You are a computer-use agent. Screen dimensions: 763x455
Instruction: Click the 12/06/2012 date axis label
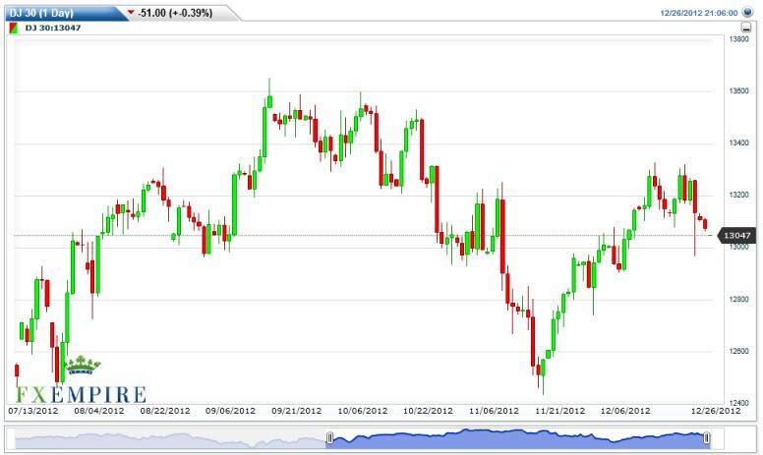coord(625,411)
